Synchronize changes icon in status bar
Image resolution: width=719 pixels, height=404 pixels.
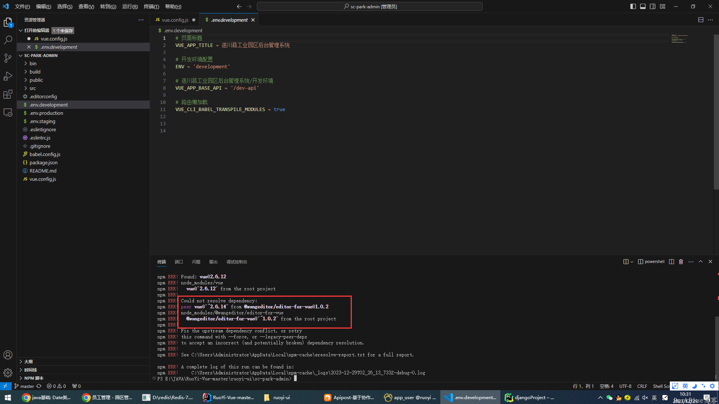click(x=39, y=386)
